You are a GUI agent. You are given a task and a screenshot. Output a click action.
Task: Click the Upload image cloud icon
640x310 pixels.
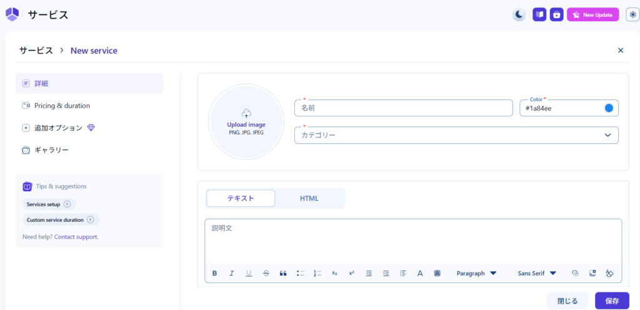click(246, 113)
